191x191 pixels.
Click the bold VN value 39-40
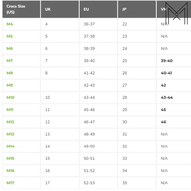(x=167, y=61)
